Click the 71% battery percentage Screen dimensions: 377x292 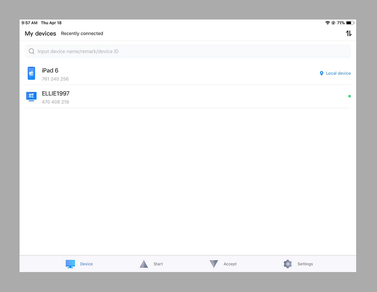point(341,23)
